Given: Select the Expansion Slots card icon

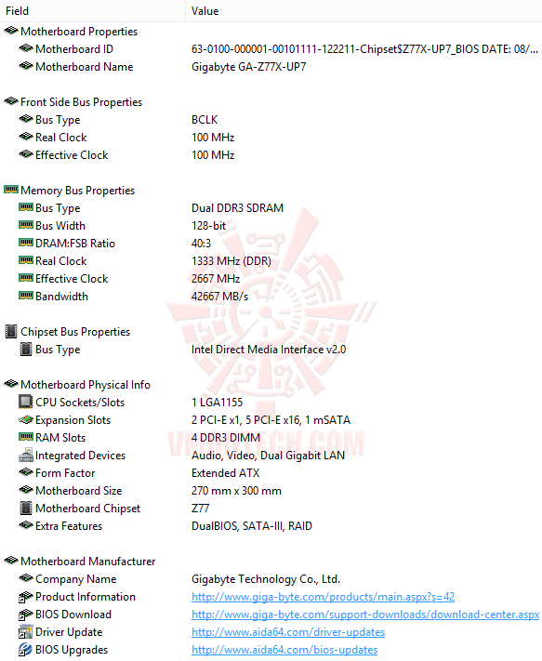Looking at the screenshot, I should point(26,420).
